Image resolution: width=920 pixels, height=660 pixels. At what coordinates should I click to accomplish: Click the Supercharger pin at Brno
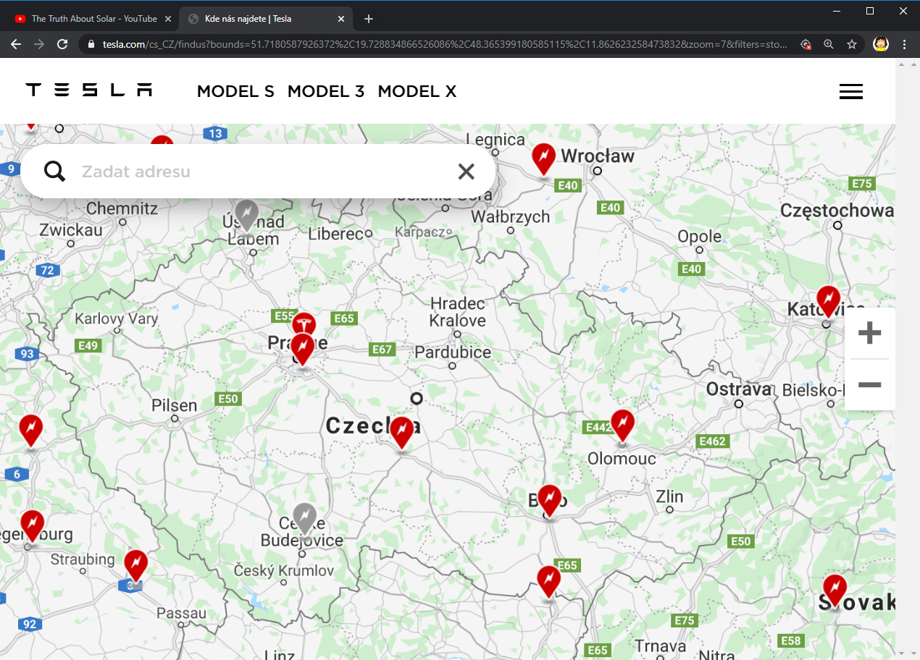click(x=550, y=501)
